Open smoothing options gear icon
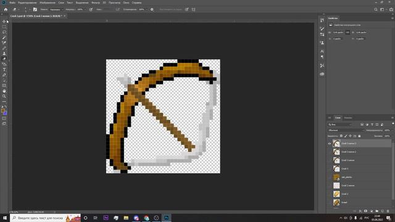Screen dimensions: 395x222 [x=152, y=10]
